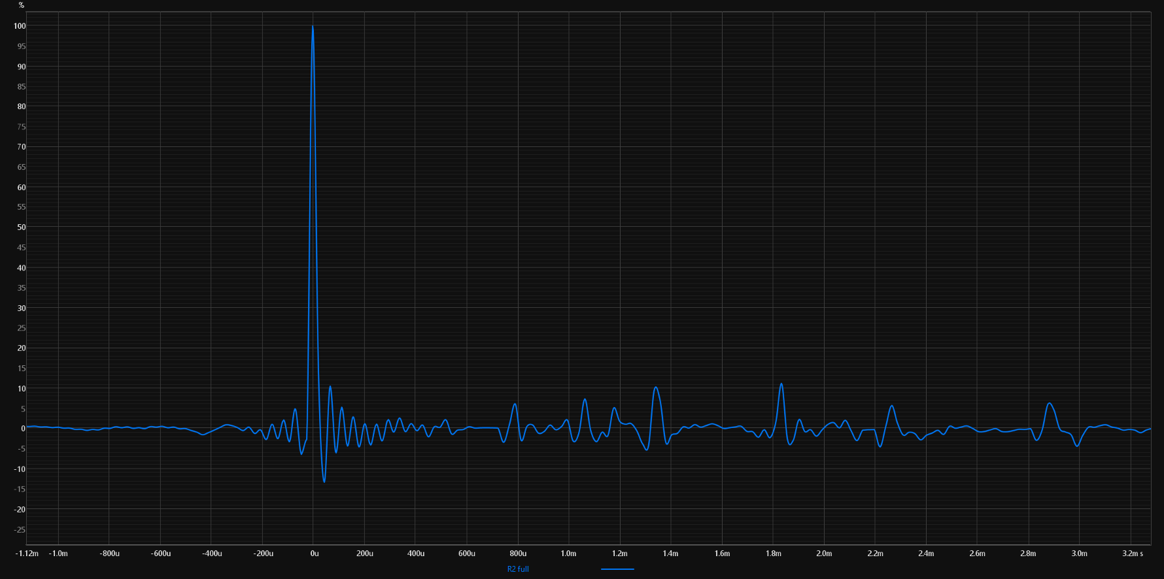The image size is (1164, 579).
Task: Click the -600u time axis label
Action: click(160, 554)
